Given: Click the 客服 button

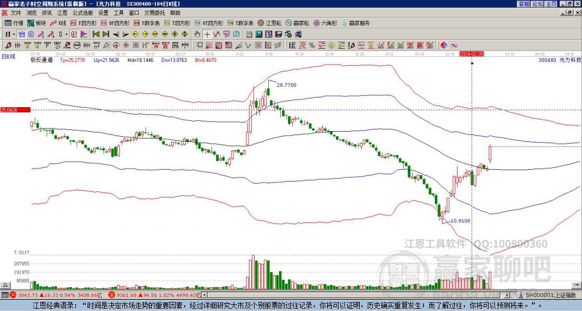Looking at the screenshot, I should (523, 4).
